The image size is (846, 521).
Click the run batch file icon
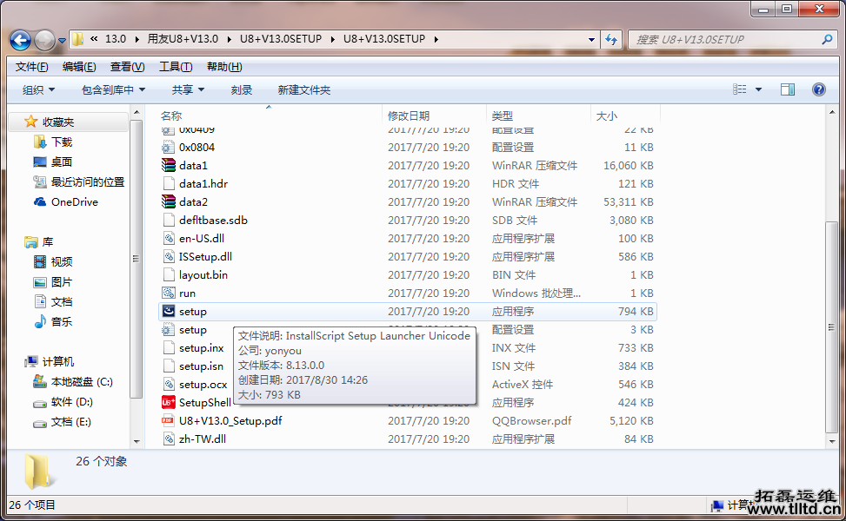pyautogui.click(x=170, y=293)
